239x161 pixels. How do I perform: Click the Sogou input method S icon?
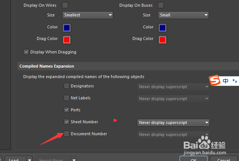215,80
